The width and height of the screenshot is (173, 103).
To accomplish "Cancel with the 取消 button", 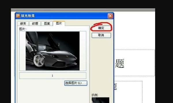I will tap(101, 35).
